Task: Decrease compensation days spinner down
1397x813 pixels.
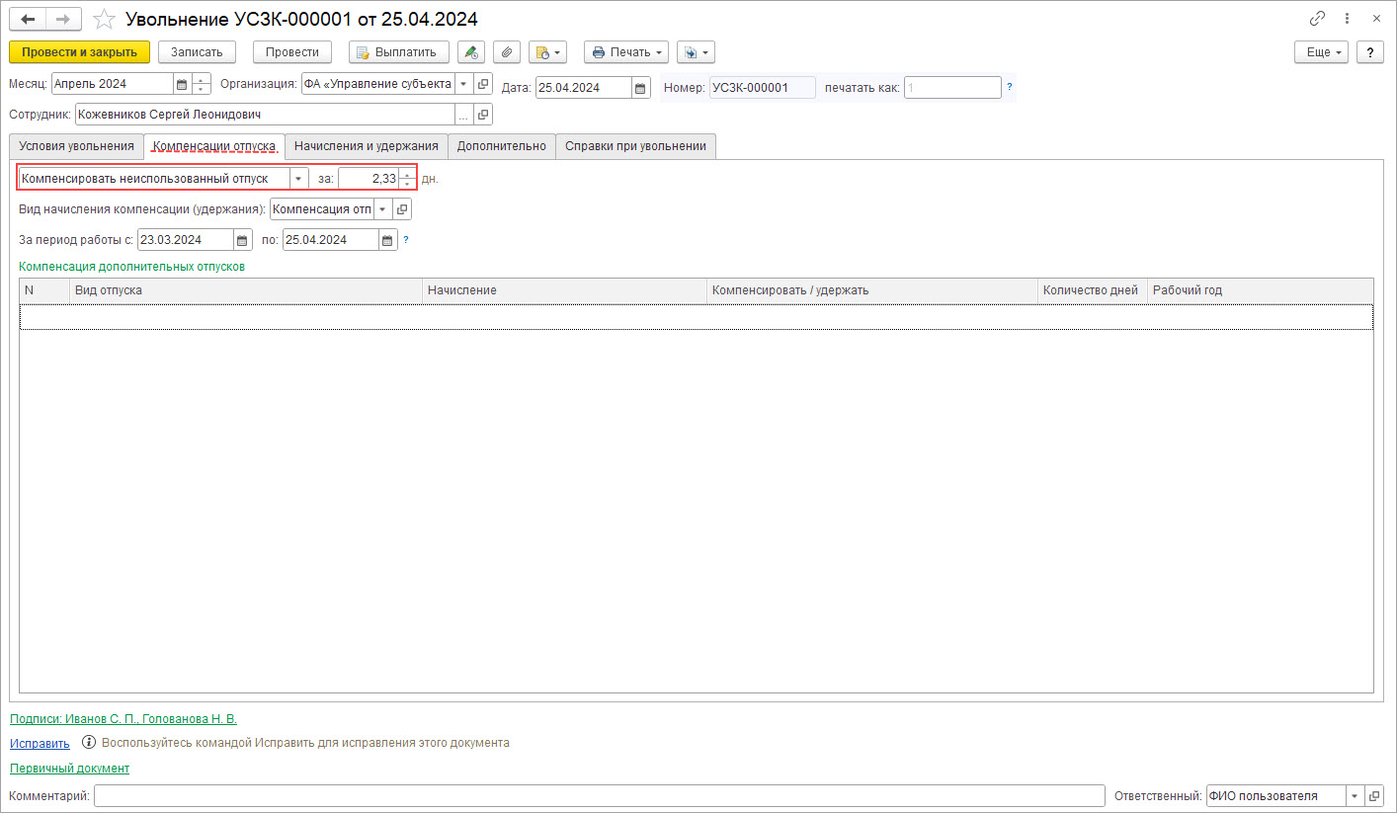Action: (x=407, y=184)
